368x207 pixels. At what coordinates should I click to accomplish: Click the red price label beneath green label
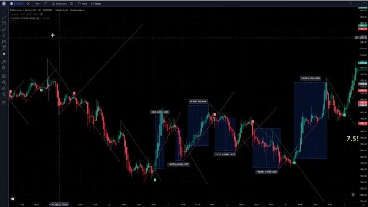[363, 29]
